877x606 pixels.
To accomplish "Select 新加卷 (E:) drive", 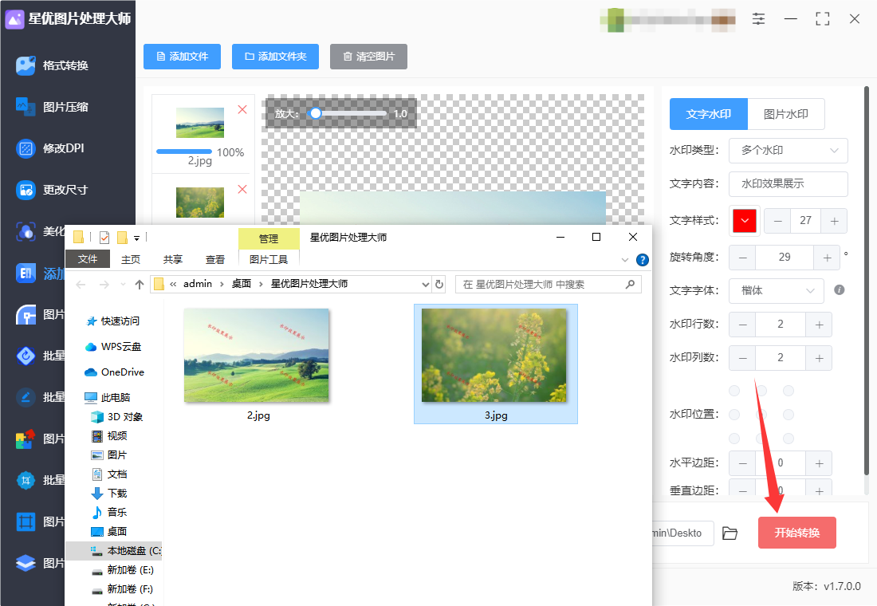I will click(x=123, y=569).
